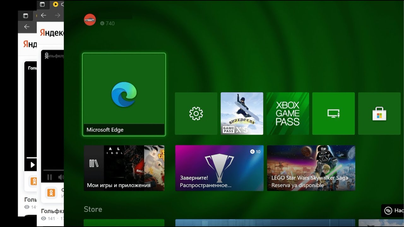Click the Store section heading
The image size is (404, 227).
(x=93, y=209)
